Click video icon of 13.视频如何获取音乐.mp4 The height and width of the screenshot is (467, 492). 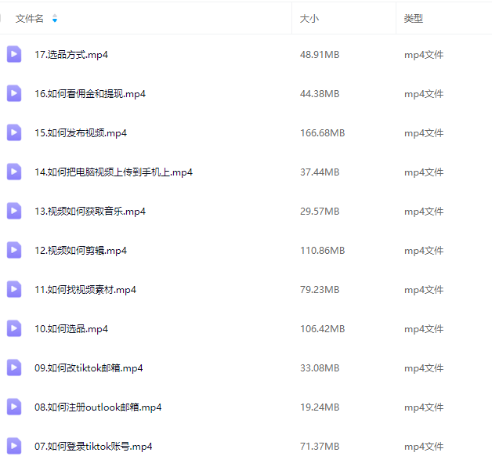pyautogui.click(x=14, y=211)
